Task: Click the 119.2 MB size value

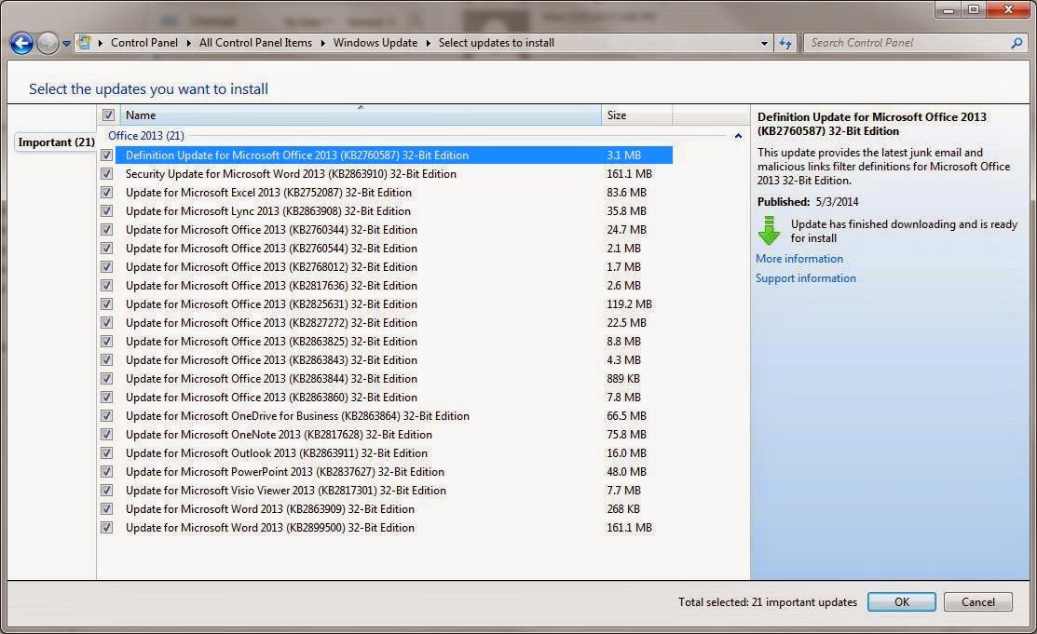Action: tap(629, 304)
